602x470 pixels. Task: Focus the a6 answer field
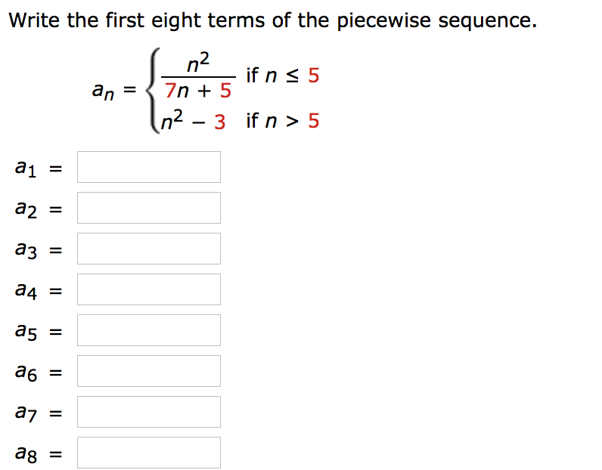tap(148, 371)
